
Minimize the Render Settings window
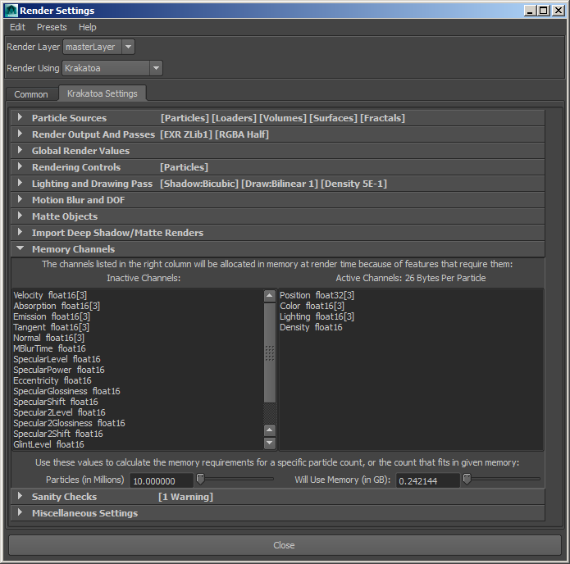(531, 11)
